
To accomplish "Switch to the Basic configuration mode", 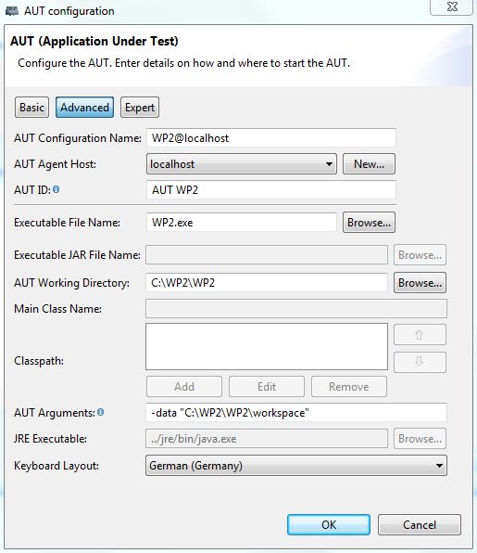I will (x=31, y=108).
